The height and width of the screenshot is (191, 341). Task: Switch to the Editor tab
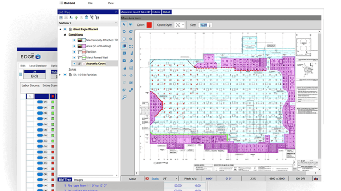156,12
